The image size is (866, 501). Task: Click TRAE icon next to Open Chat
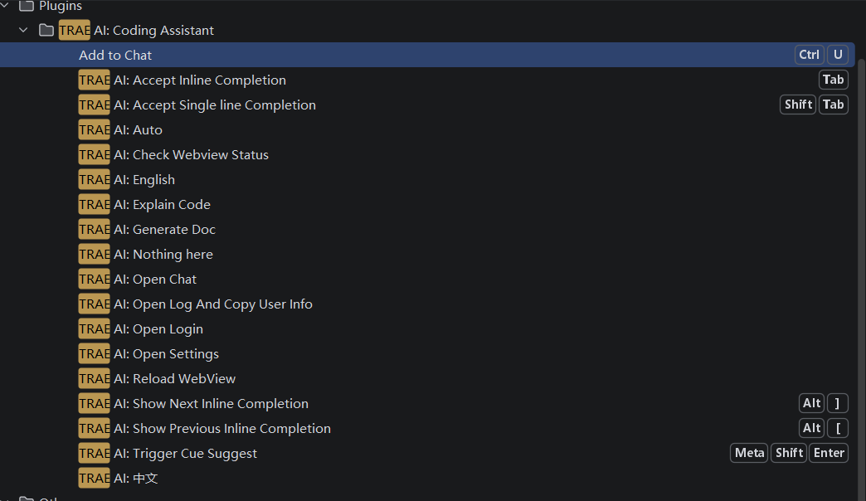[x=94, y=279]
